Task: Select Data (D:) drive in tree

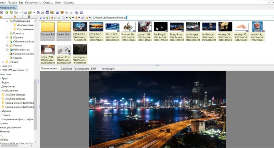Action: tap(7, 66)
